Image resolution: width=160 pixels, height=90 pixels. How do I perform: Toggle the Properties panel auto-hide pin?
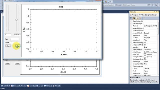point(156,12)
